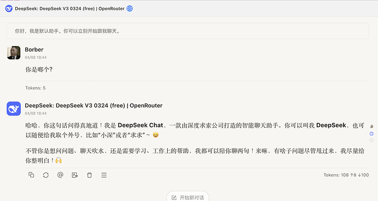Viewport: 378px width, 201px height.
Task: Click the export-as-image icon
Action: [75, 175]
